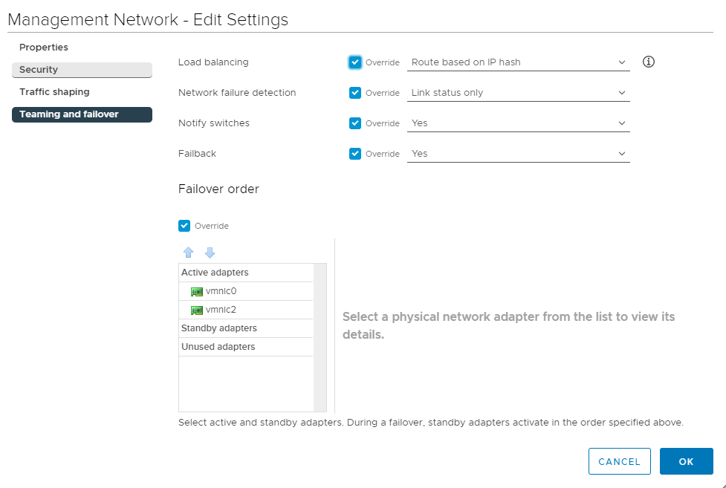726x488 pixels.
Task: Confirm settings with the OK button
Action: click(x=686, y=461)
